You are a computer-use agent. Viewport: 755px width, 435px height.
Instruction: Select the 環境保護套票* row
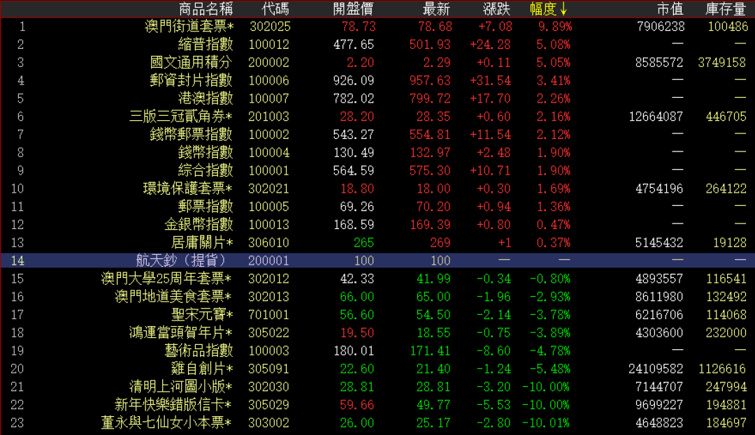click(x=377, y=189)
